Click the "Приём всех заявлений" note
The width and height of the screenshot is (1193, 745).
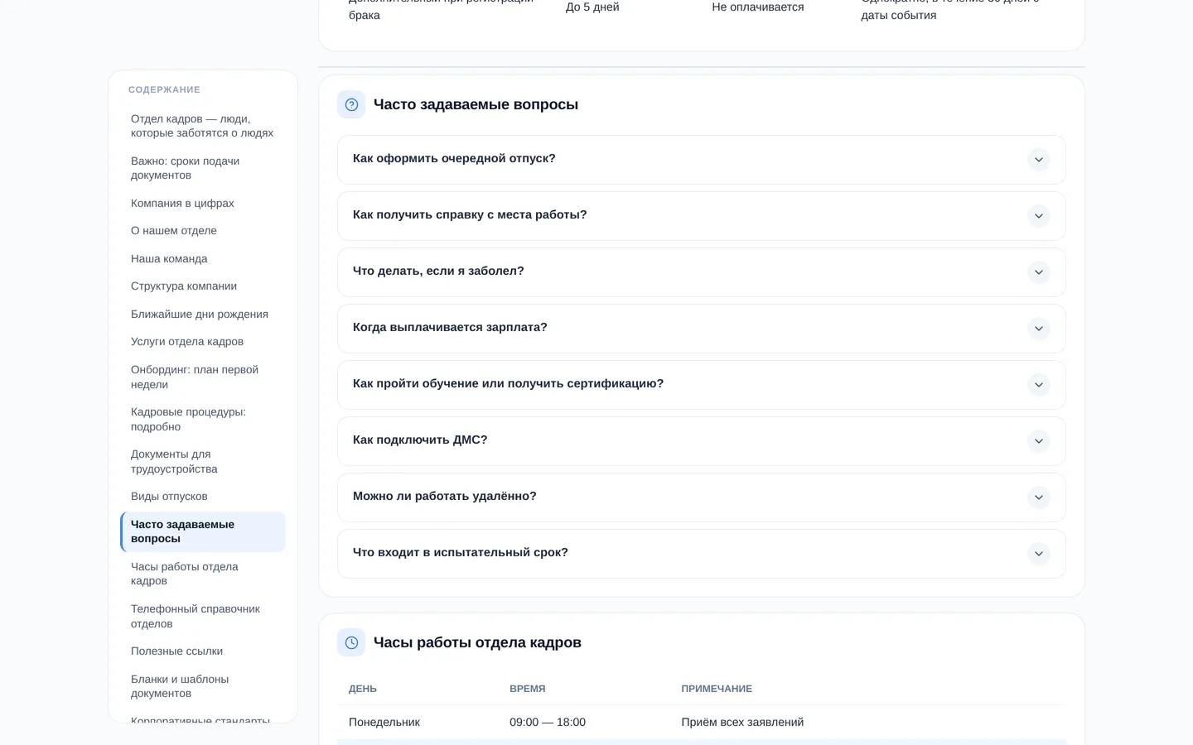742,723
